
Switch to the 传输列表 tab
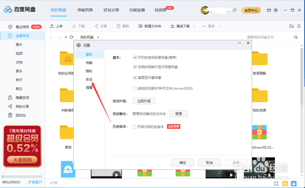click(x=85, y=10)
